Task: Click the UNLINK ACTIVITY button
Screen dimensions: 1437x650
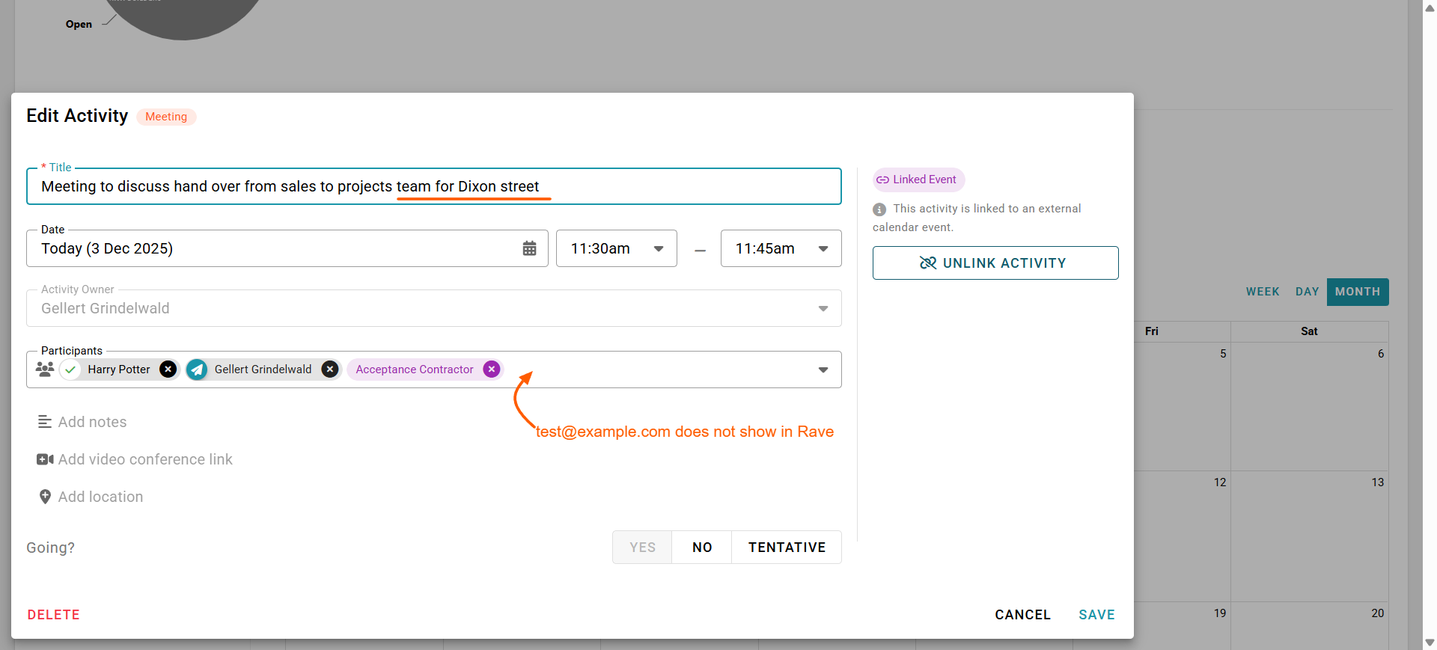Action: click(x=995, y=263)
